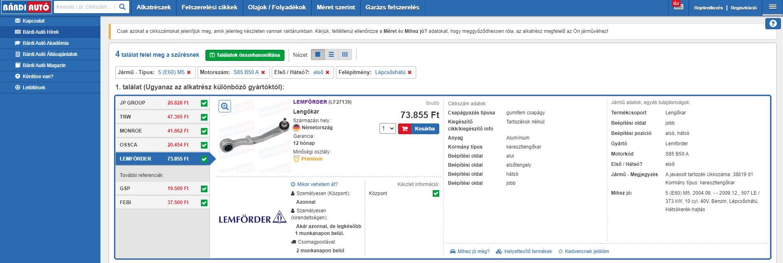Screen dimensions: 783x263
Task: Open the Garázs felszerelés menu
Action: [x=392, y=7]
